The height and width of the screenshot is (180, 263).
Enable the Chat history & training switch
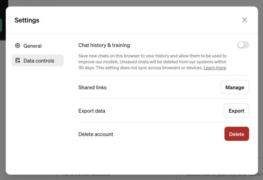tap(243, 45)
